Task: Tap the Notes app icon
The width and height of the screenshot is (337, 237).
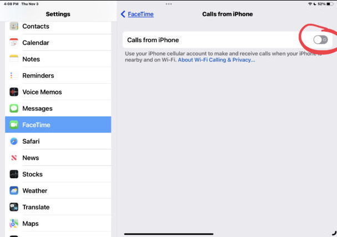Action: point(14,59)
